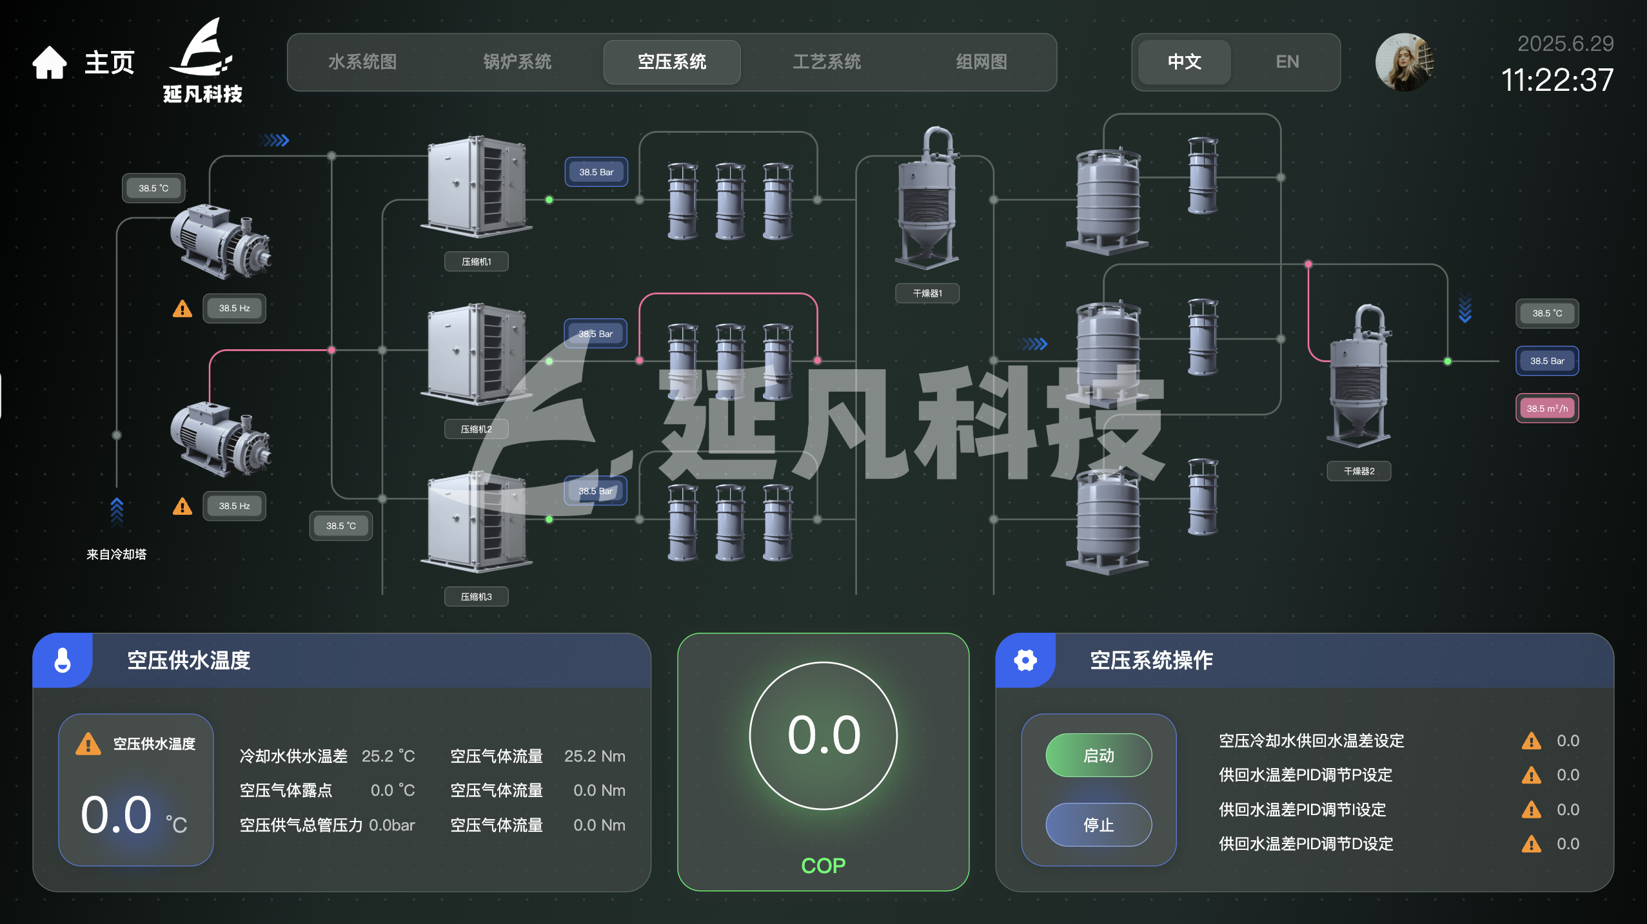Click the 空压气体流量 25.2 Nm reading

click(538, 756)
